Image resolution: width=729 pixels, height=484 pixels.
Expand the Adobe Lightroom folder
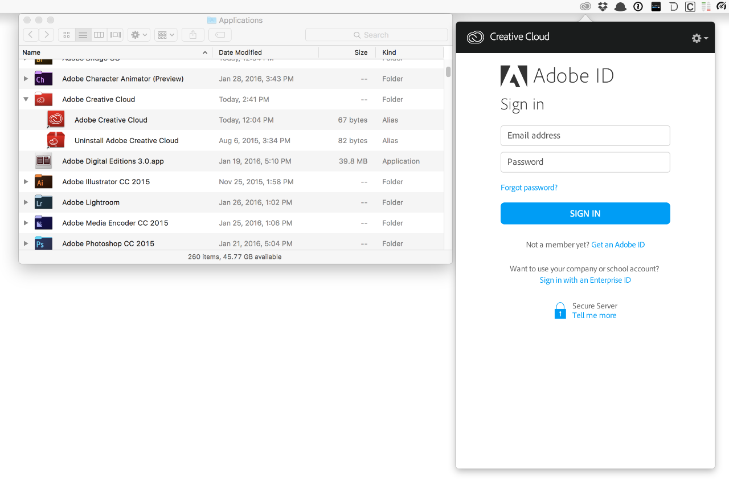point(26,202)
